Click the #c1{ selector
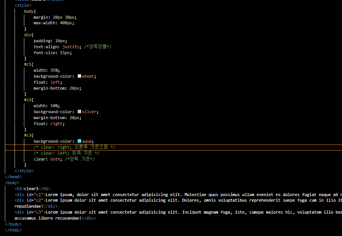Screen dimensions: 342x236 coord(29,64)
